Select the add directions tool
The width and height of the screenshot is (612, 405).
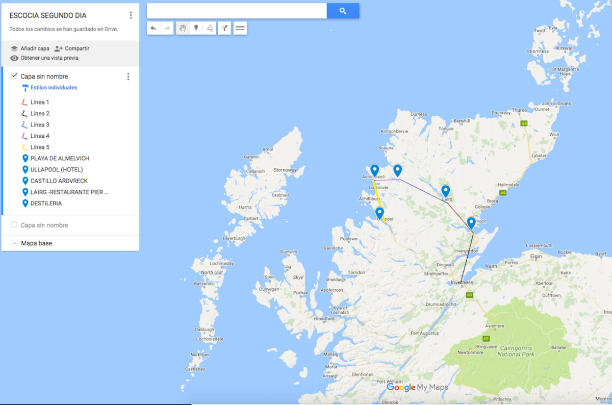coord(224,29)
